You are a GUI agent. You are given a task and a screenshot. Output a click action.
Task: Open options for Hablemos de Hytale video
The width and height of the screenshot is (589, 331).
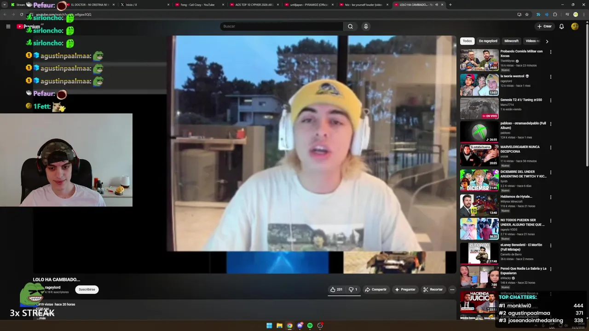click(550, 197)
